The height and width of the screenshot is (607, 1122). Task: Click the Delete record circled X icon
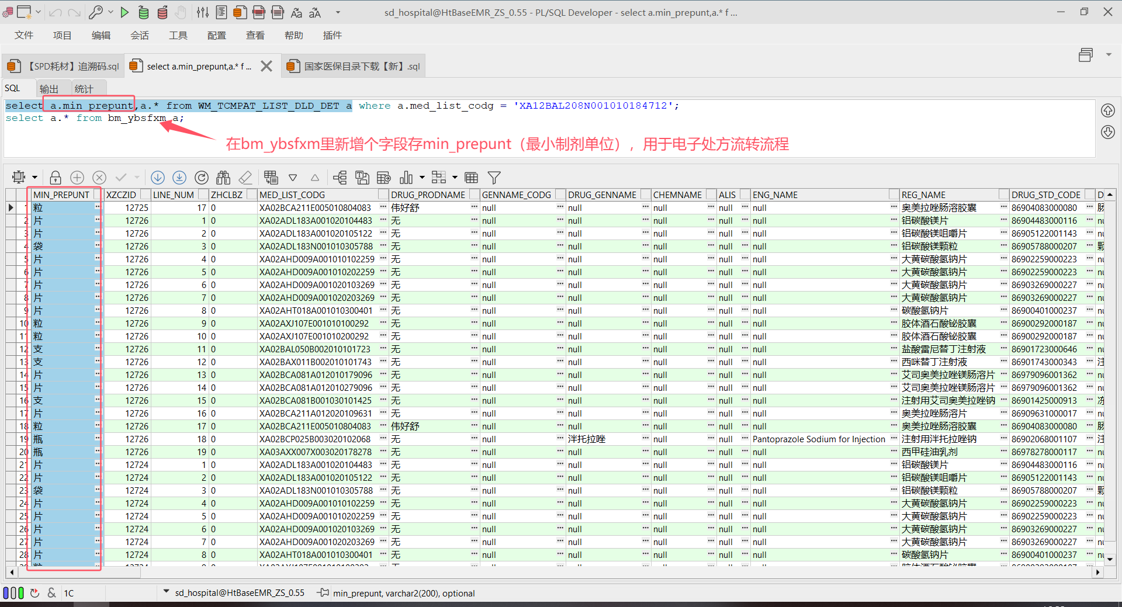[x=99, y=178]
